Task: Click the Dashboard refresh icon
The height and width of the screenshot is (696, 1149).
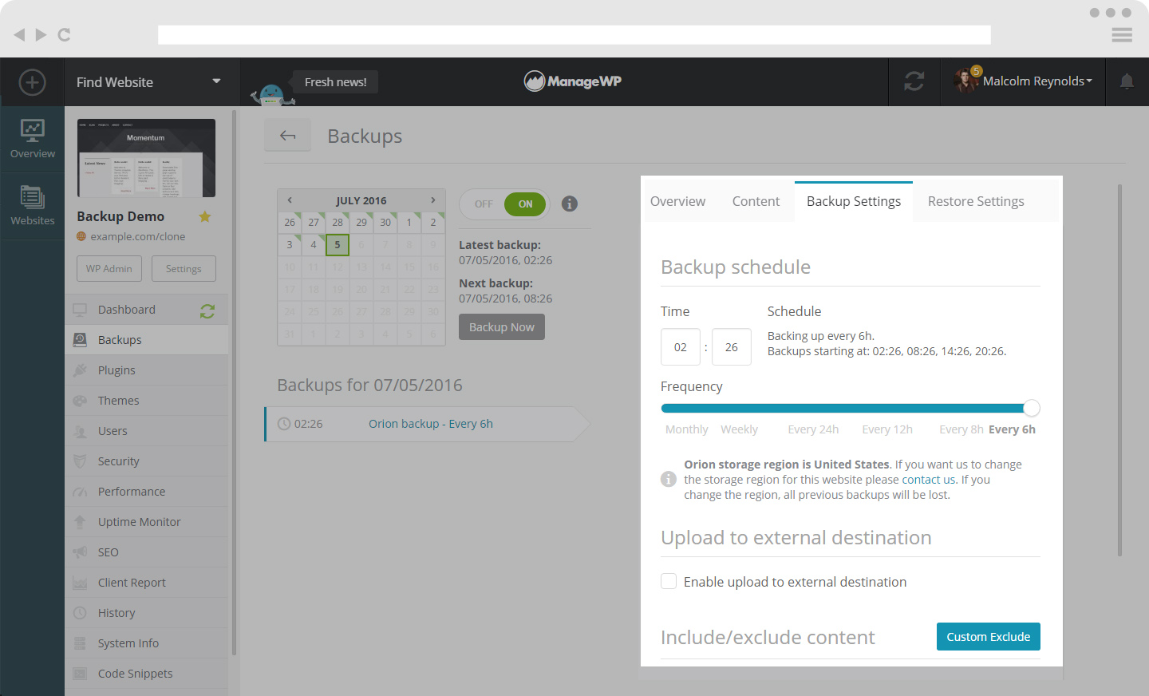Action: pos(207,310)
